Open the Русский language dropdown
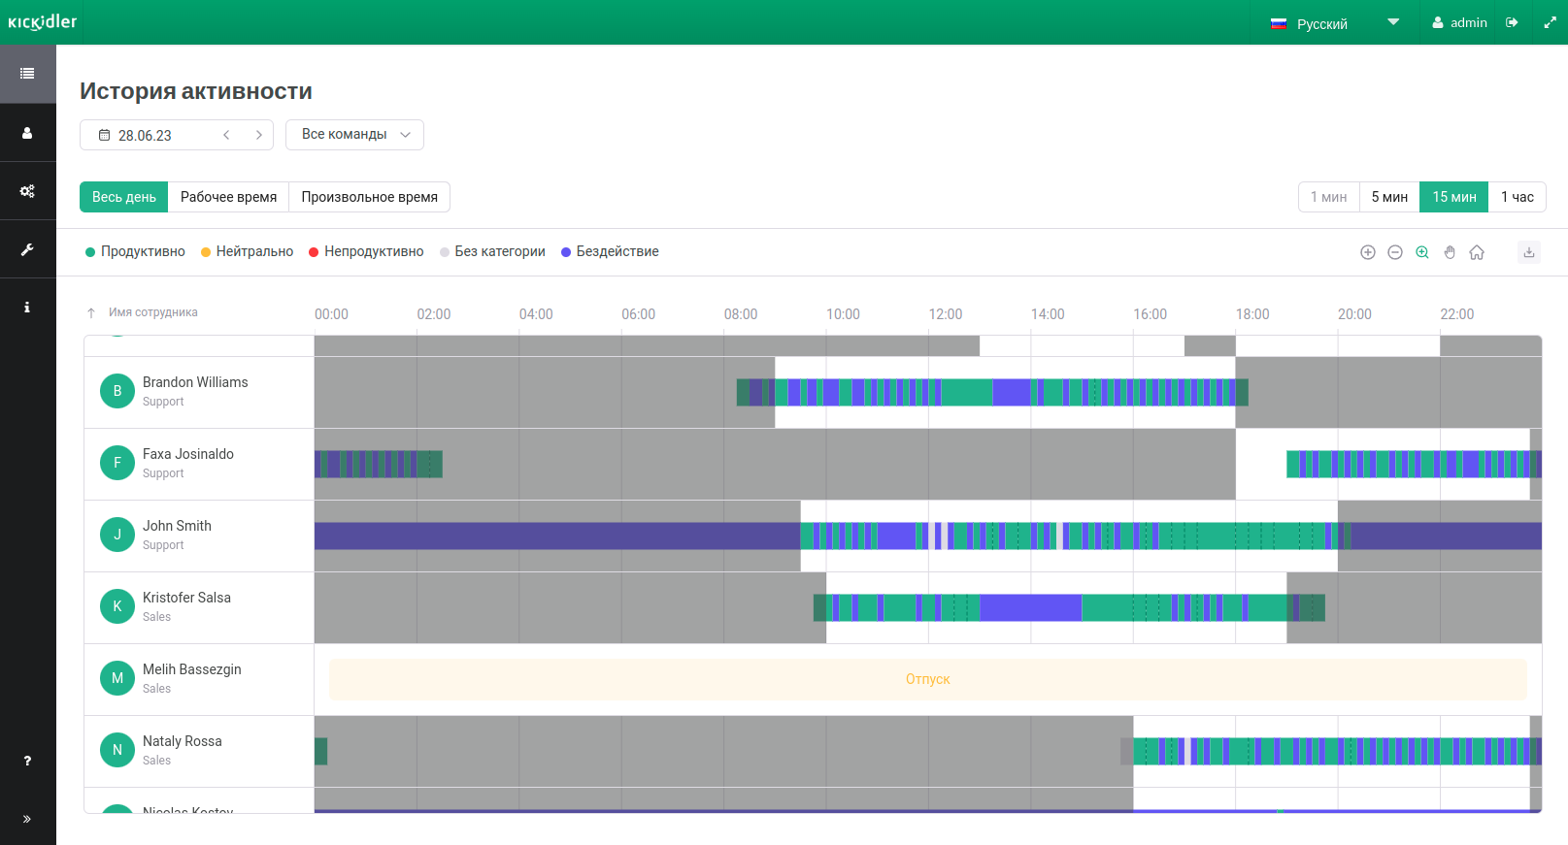Viewport: 1568px width, 845px height. click(1335, 23)
